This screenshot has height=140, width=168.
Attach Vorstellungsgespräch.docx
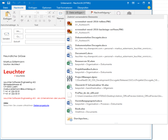[116, 102]
